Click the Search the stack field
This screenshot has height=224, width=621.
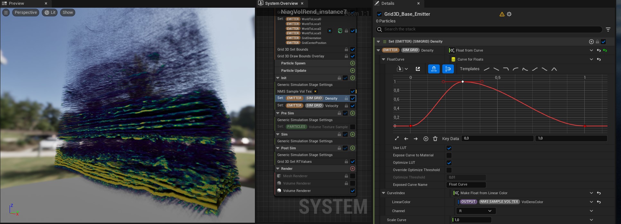[489, 29]
